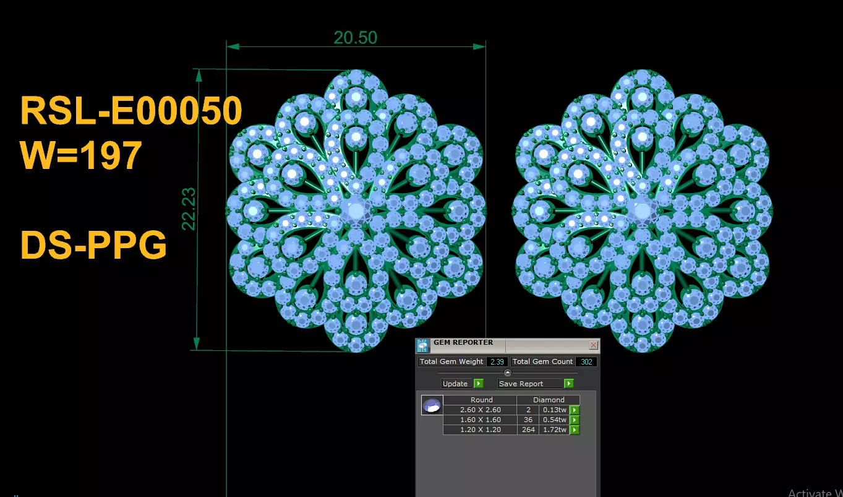Click the DS-PPG text label
Viewport: 843px width, 497px height.
pos(94,245)
